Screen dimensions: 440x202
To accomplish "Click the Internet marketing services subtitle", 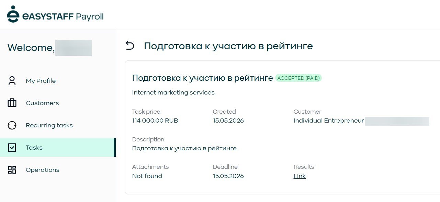I will click(x=173, y=92).
